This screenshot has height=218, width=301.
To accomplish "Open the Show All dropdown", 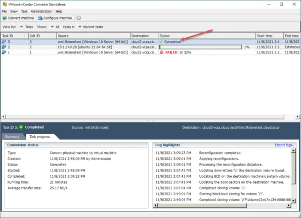I will point(55,27).
